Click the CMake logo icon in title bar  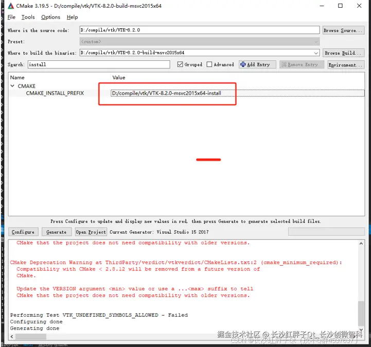pos(11,6)
